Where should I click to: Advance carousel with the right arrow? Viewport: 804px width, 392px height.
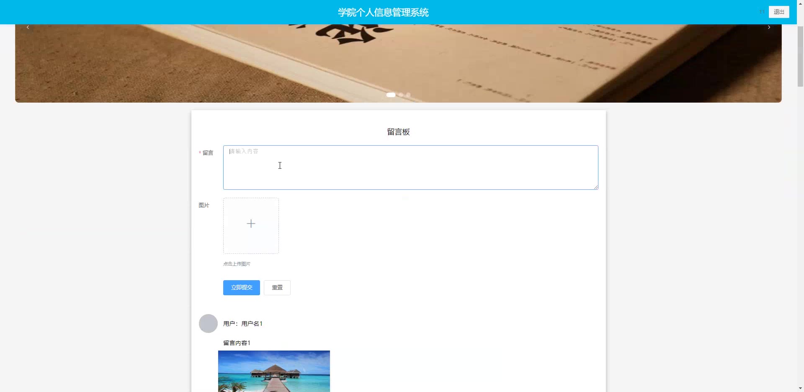tap(769, 27)
